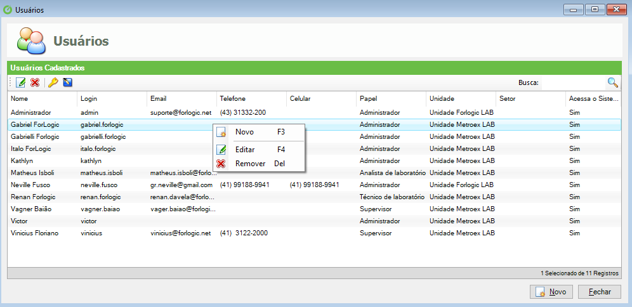Select the Gabriel ForLogic user row

(314, 124)
